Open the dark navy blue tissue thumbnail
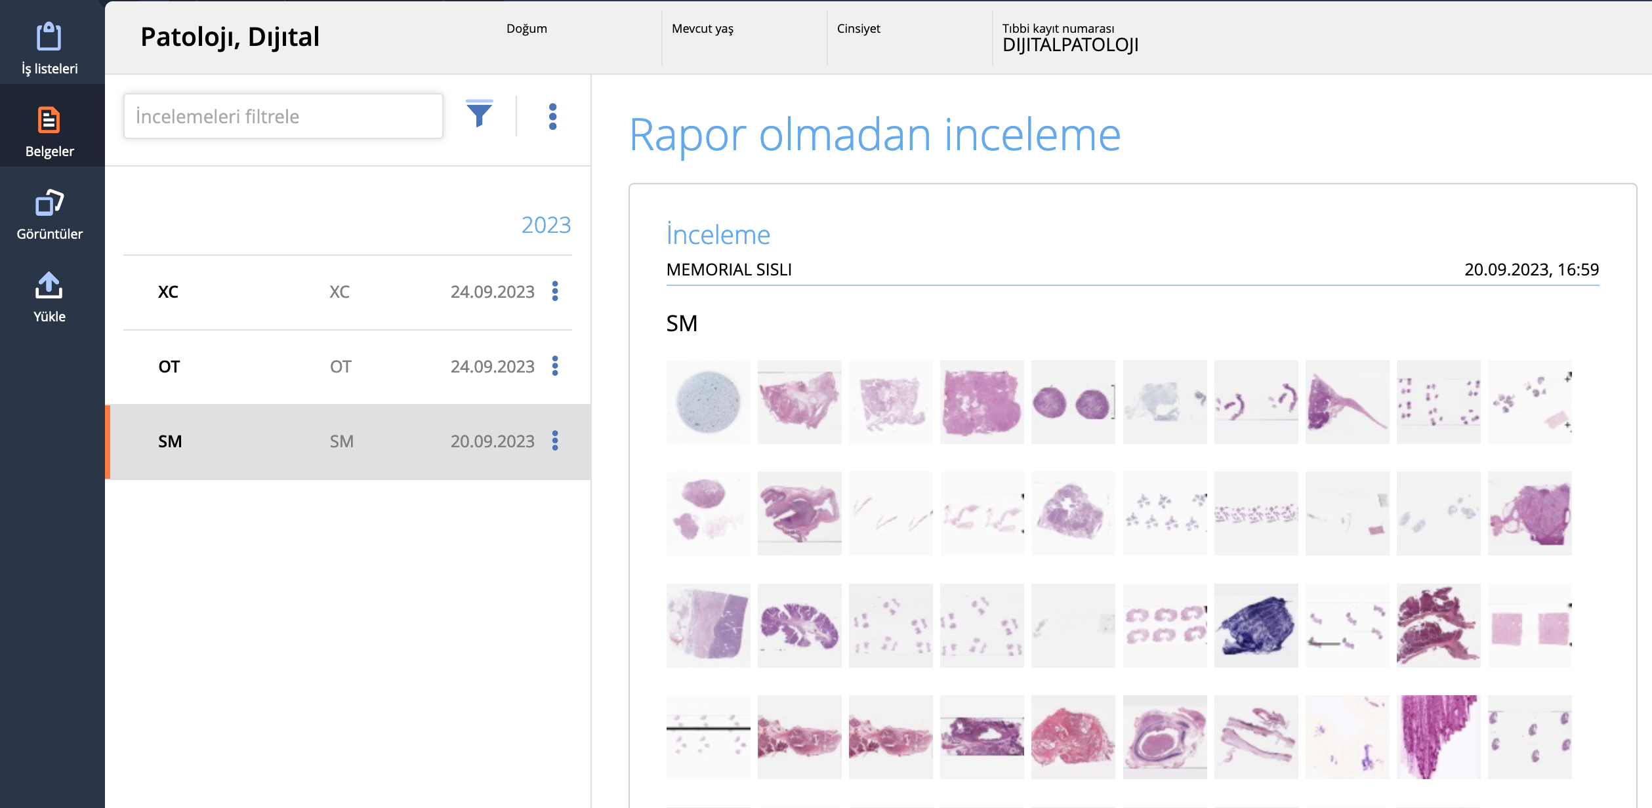The image size is (1652, 808). click(x=1256, y=626)
